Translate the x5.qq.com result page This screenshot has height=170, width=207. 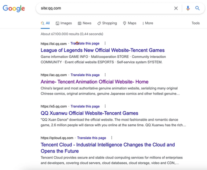[85, 106]
